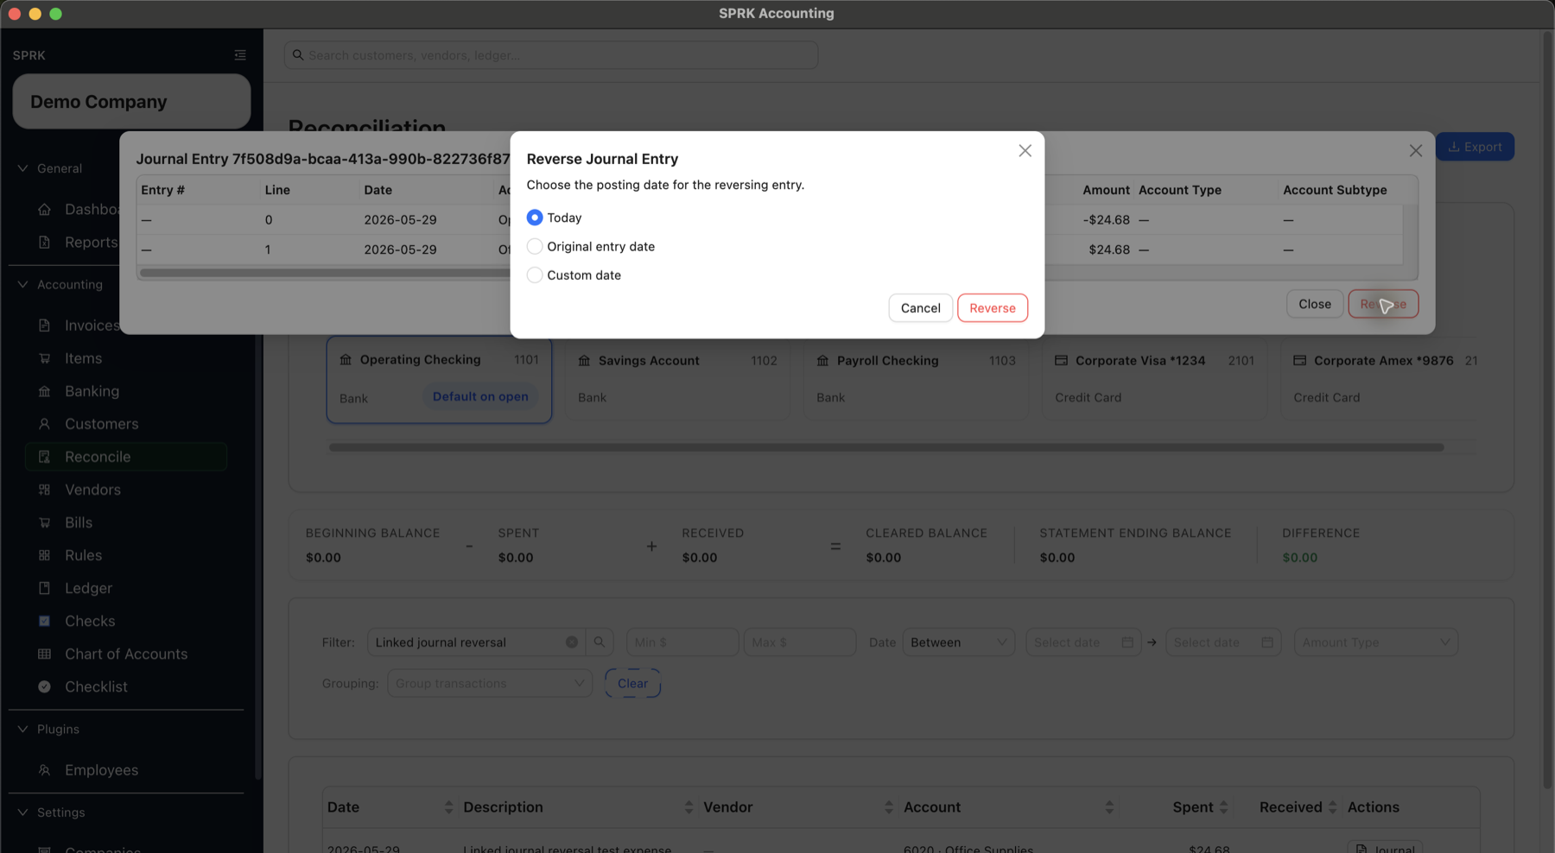Click the search field magnifier icon
This screenshot has width=1555, height=853.
[298, 55]
